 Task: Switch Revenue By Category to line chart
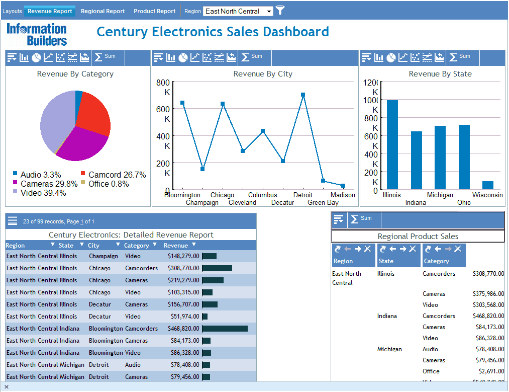click(48, 57)
